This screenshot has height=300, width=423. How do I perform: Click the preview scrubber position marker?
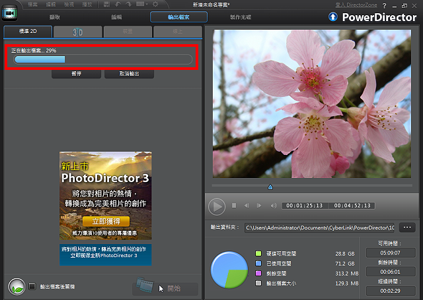coord(270,187)
